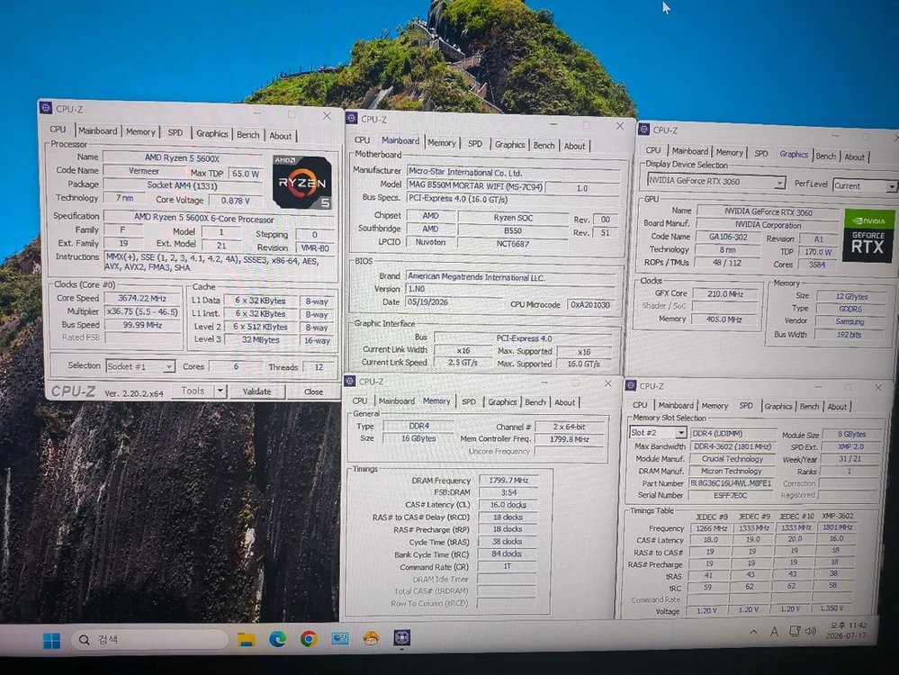Click the AMD Ryzen 5 logo

[302, 182]
